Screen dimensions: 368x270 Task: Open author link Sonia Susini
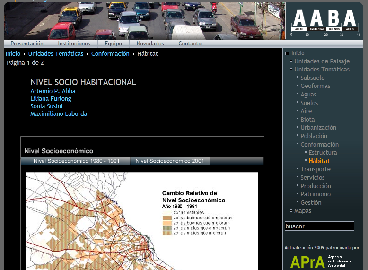46,106
